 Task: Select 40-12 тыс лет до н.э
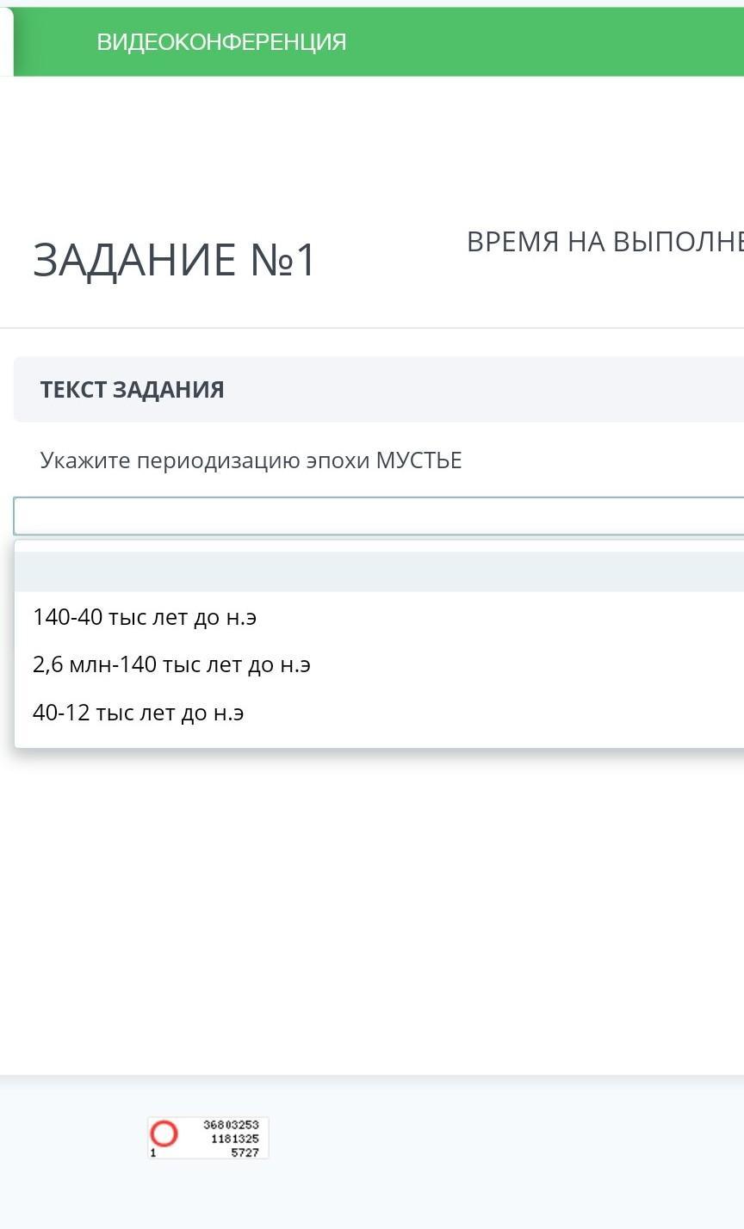[x=138, y=713]
